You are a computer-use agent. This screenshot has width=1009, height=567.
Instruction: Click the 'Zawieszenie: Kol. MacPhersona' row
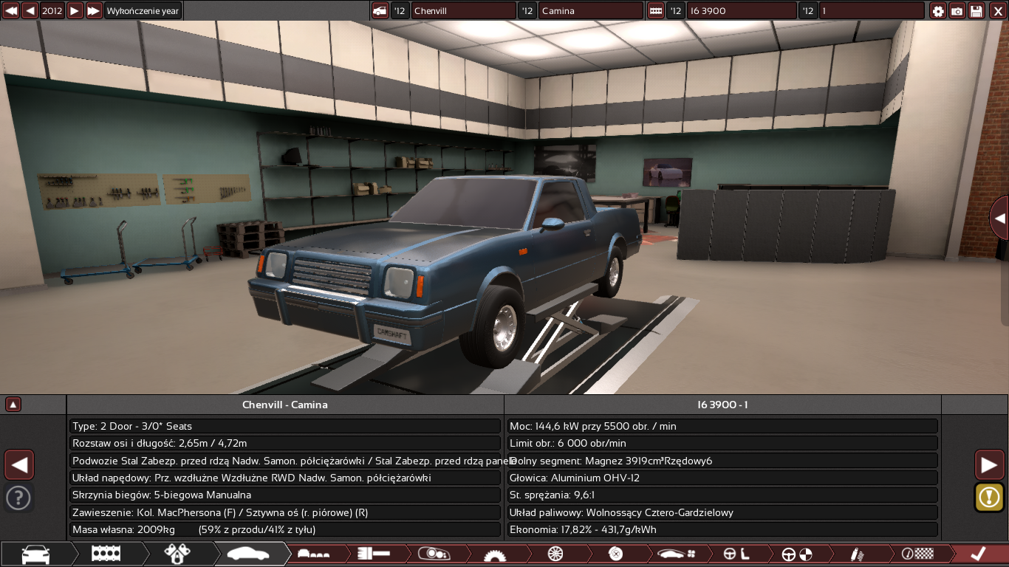point(285,512)
